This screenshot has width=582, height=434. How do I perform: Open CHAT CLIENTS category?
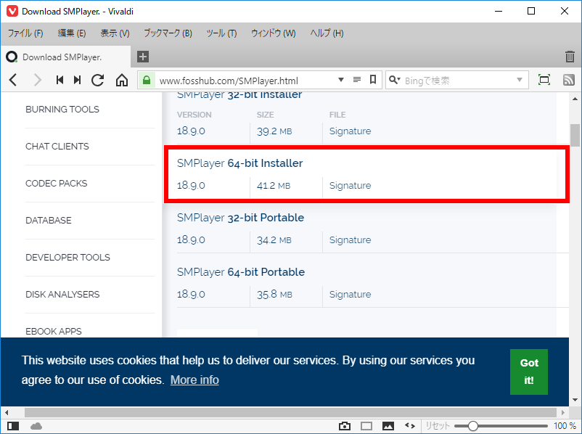57,147
